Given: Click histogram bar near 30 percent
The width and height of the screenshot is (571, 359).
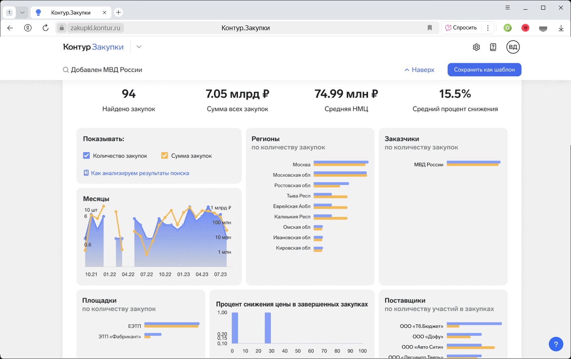Looking at the screenshot, I should click(268, 328).
